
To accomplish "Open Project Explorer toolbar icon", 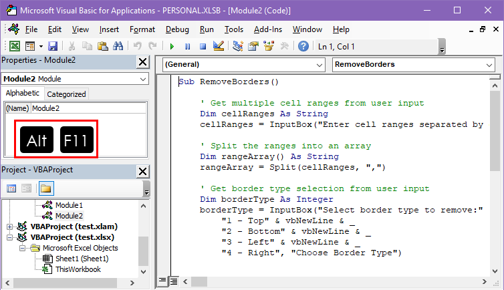I will click(x=238, y=46).
